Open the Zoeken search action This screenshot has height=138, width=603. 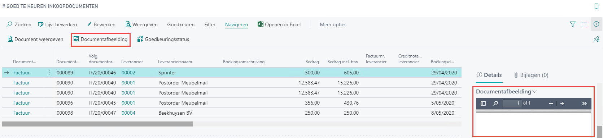pyautogui.click(x=19, y=24)
